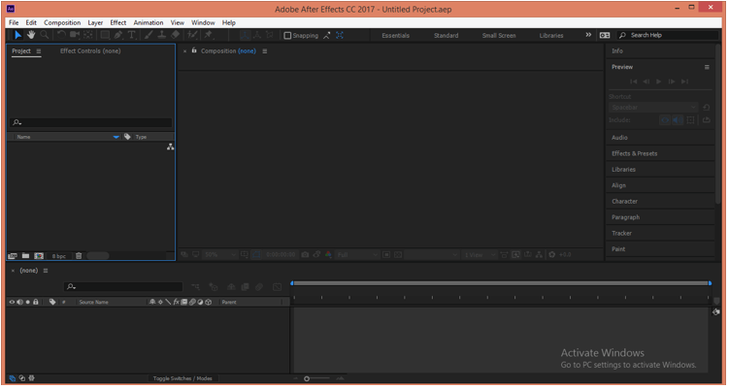Toggle the timeline video eye column header
Viewport: 729px width, 389px height.
pyautogui.click(x=12, y=303)
